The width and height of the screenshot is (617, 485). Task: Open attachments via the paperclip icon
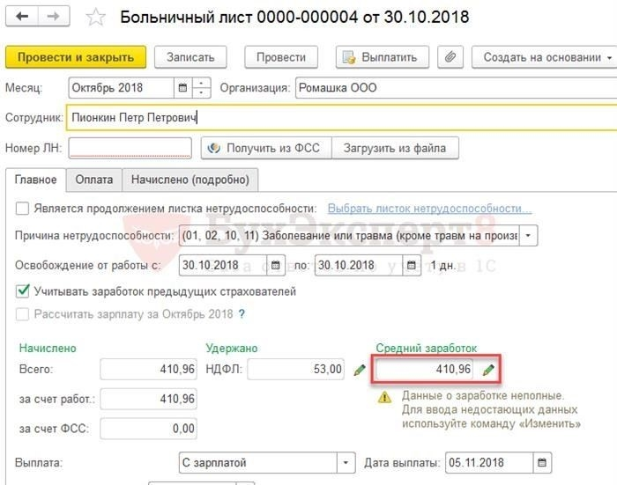pos(450,57)
